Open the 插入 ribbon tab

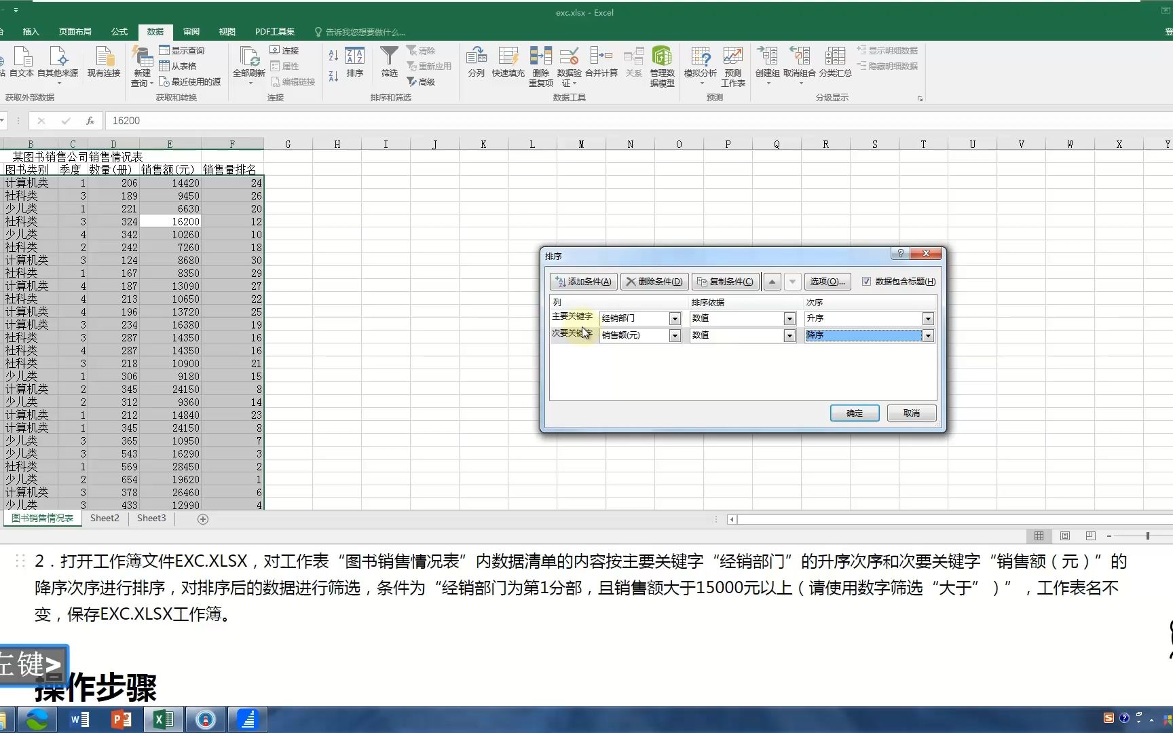tap(31, 32)
